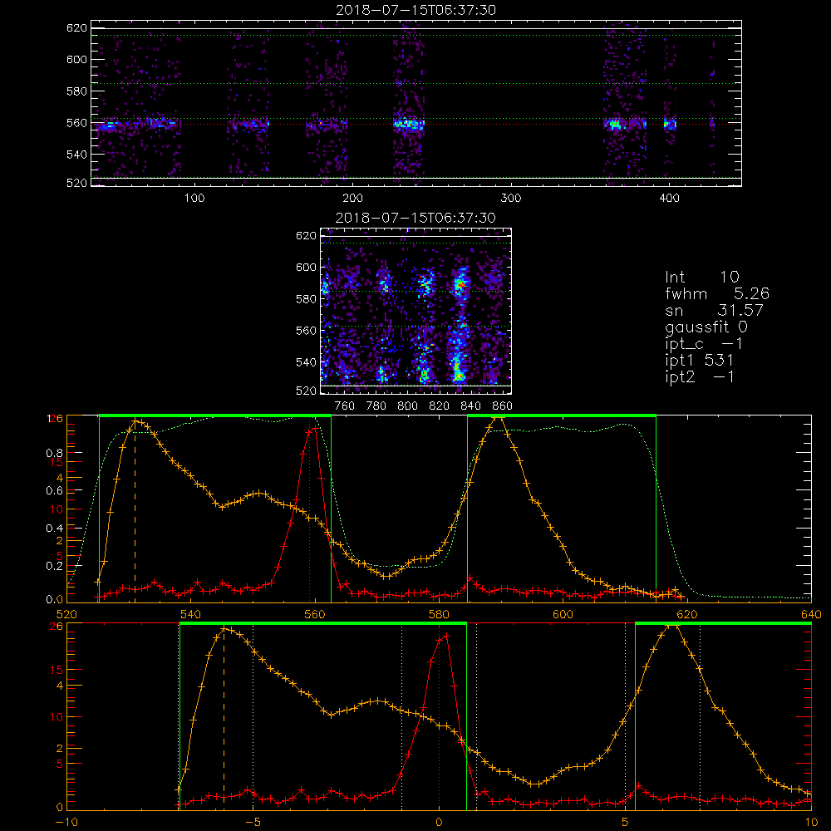Click the 200 label on top plot x-axis
Image resolution: width=831 pixels, height=831 pixels.
[x=352, y=199]
